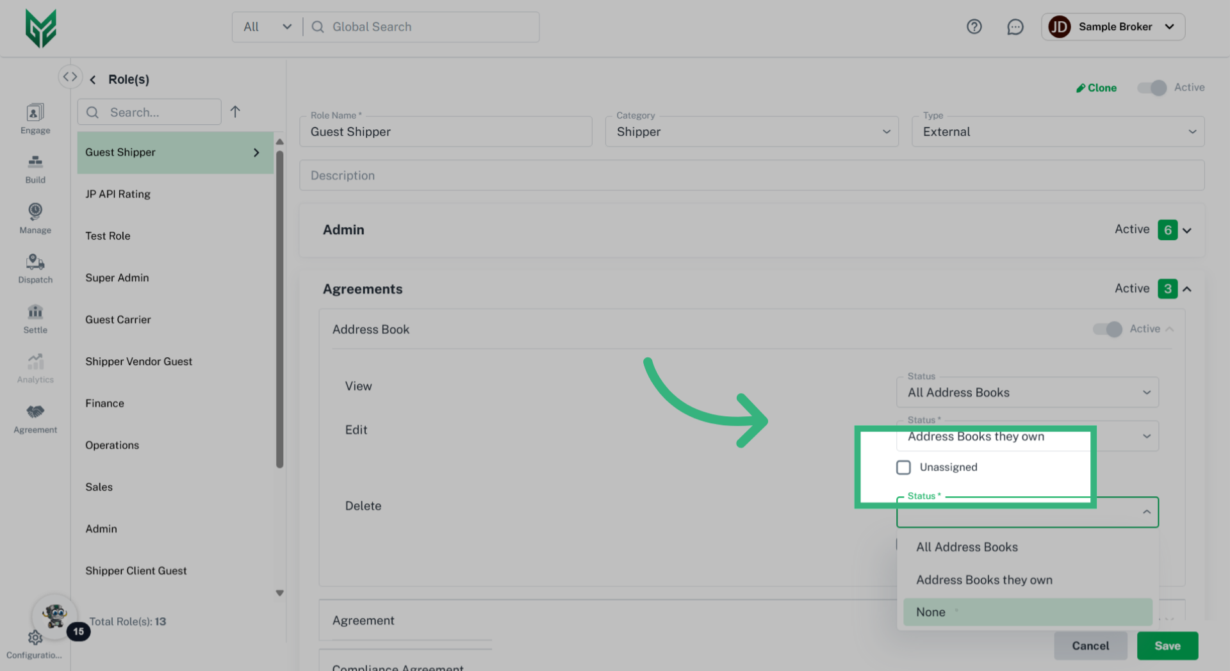Click the Save button
Viewport: 1230px width, 671px height.
1167,646
